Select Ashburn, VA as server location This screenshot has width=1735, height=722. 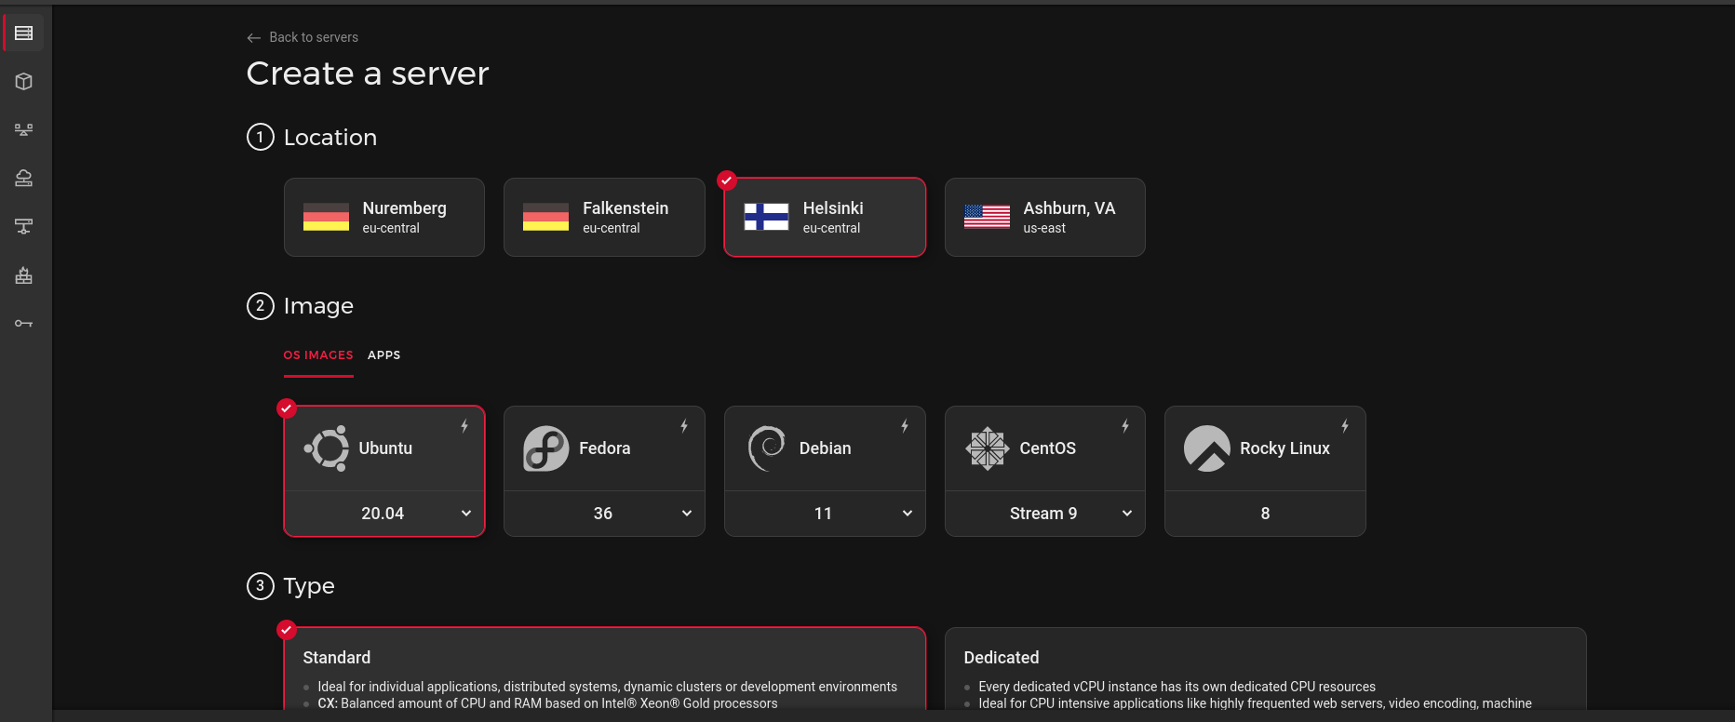point(1045,217)
